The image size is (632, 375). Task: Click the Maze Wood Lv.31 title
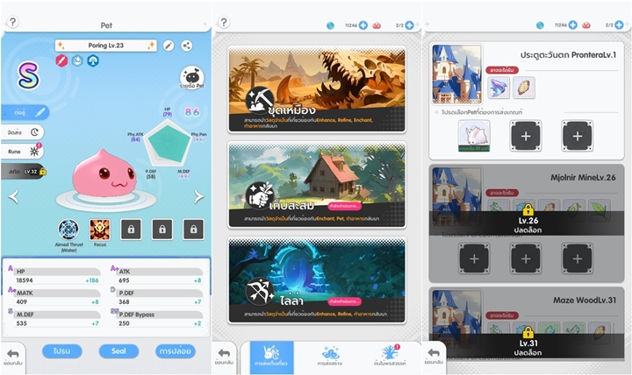pos(584,301)
